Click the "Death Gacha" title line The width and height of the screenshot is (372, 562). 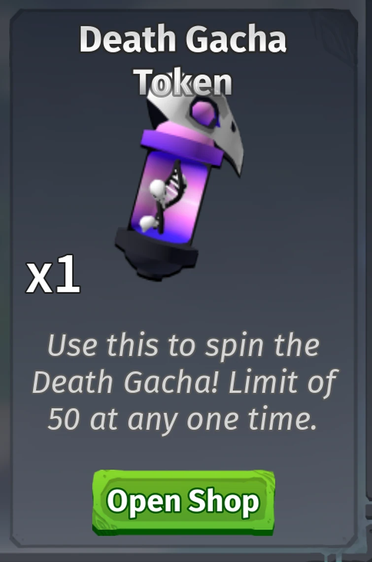point(183,39)
